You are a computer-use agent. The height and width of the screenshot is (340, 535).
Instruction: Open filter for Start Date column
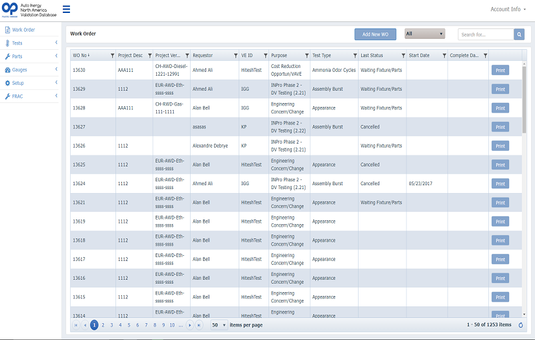point(444,56)
